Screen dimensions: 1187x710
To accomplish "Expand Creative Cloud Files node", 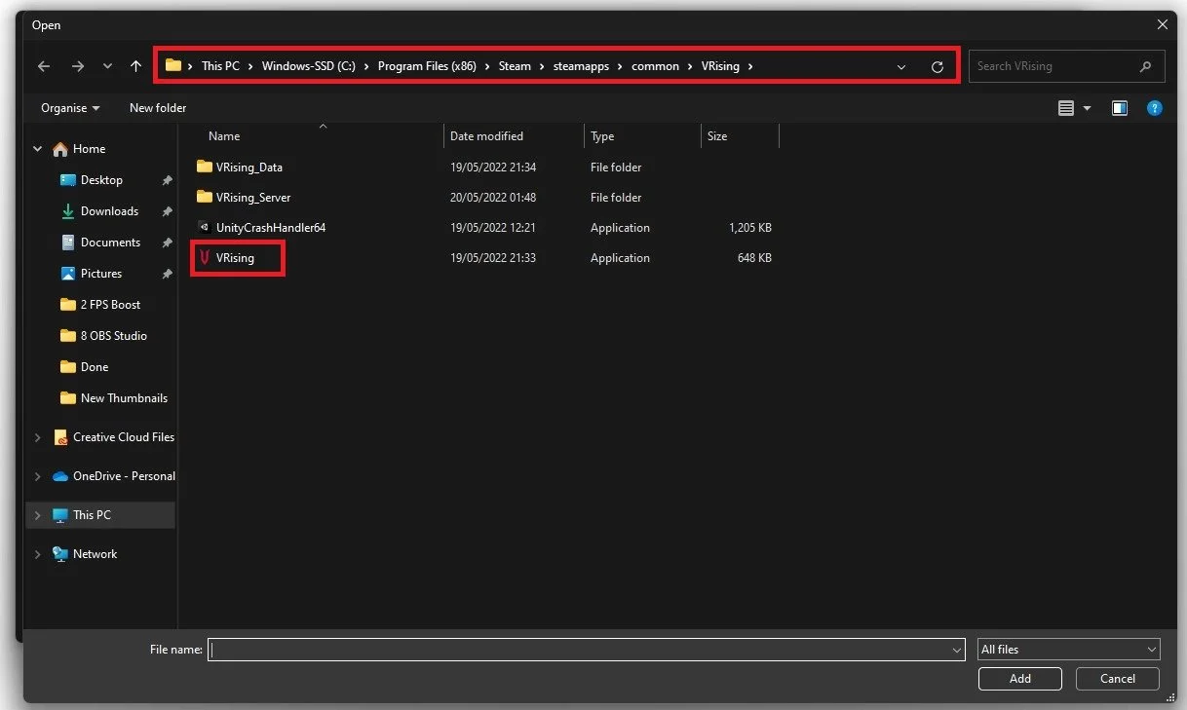I will click(x=38, y=437).
